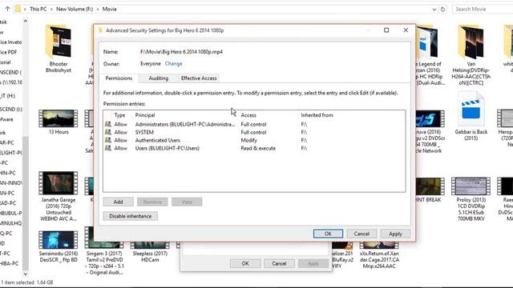Click the Read & execute access value
Screen dimensions: 513x288
pos(258,148)
